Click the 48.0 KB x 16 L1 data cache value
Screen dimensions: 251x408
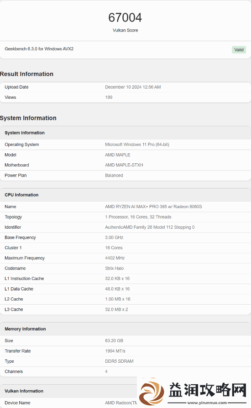(x=117, y=289)
